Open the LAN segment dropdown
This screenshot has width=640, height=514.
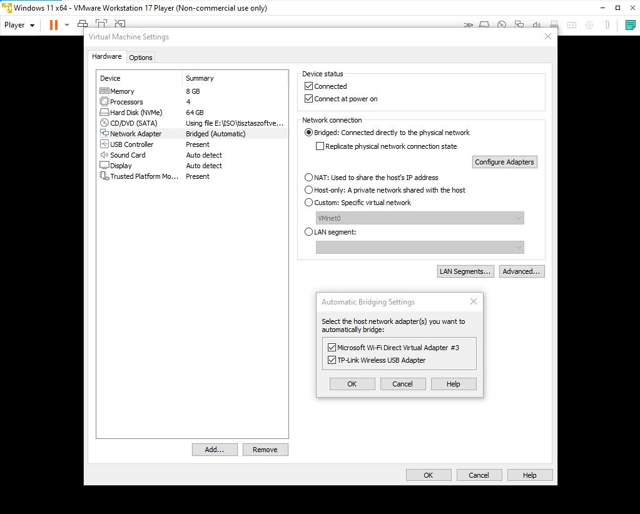click(420, 247)
